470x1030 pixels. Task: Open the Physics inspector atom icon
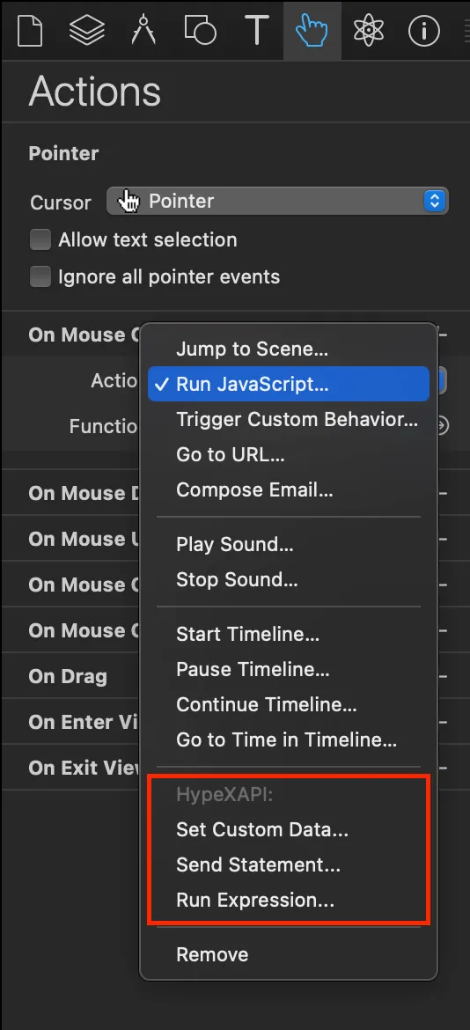[368, 30]
